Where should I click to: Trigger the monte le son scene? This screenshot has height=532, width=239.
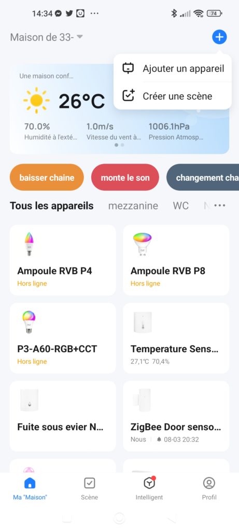coord(125,178)
